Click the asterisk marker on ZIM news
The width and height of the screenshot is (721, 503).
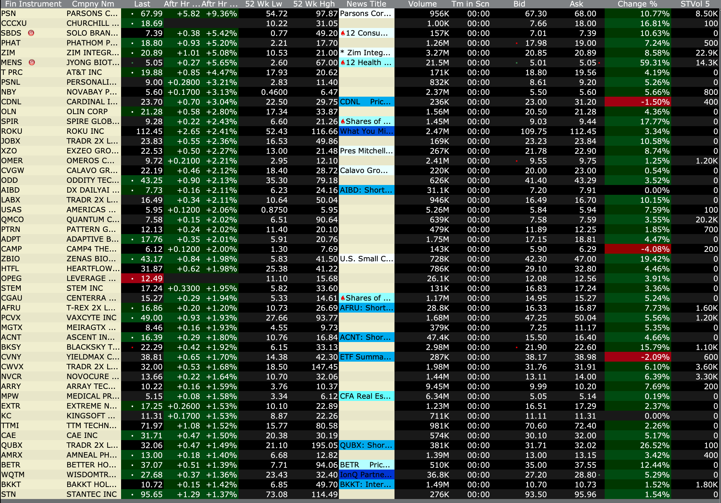[342, 53]
